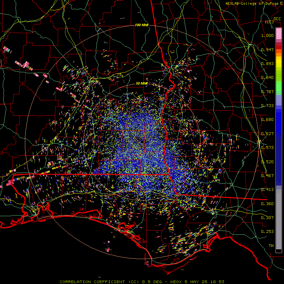Click the 0.840 legend value

[x=267, y=78]
